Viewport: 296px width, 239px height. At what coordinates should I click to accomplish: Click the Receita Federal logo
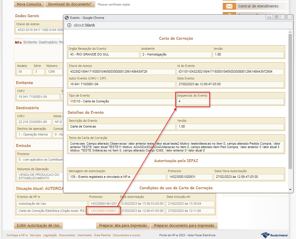tap(274, 235)
